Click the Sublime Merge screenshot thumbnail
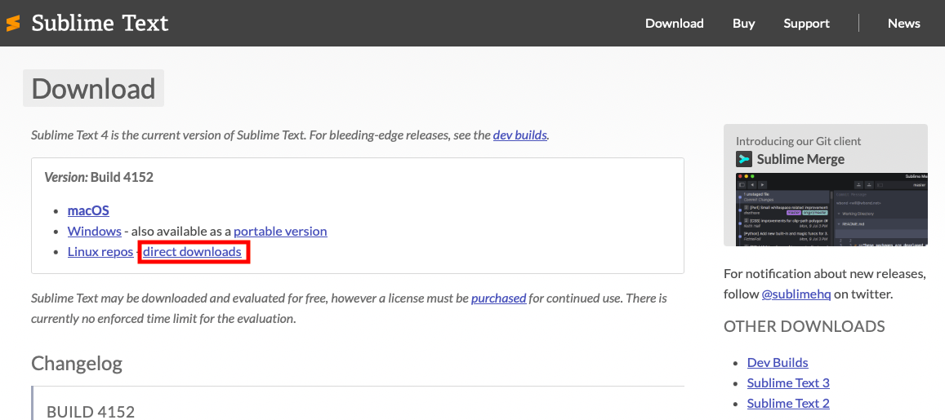This screenshot has height=420, width=945. [831, 210]
